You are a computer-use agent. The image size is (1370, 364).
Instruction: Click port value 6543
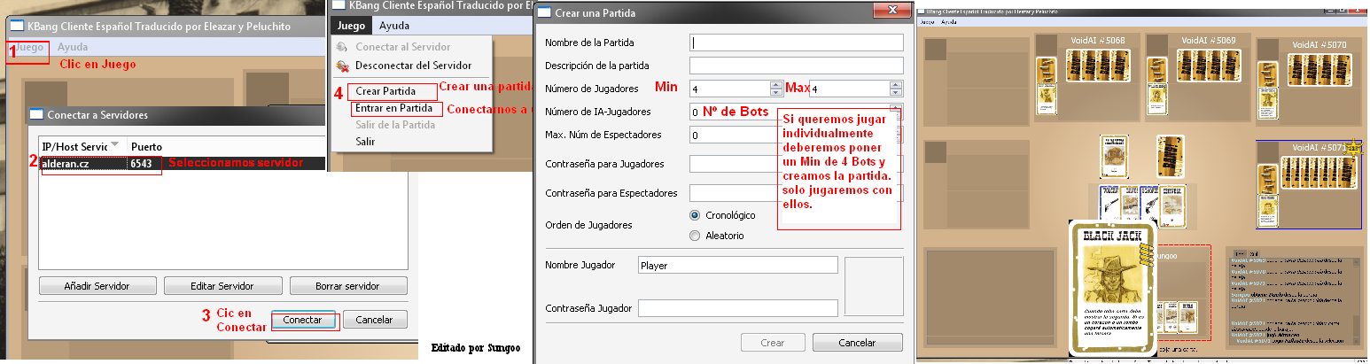141,164
